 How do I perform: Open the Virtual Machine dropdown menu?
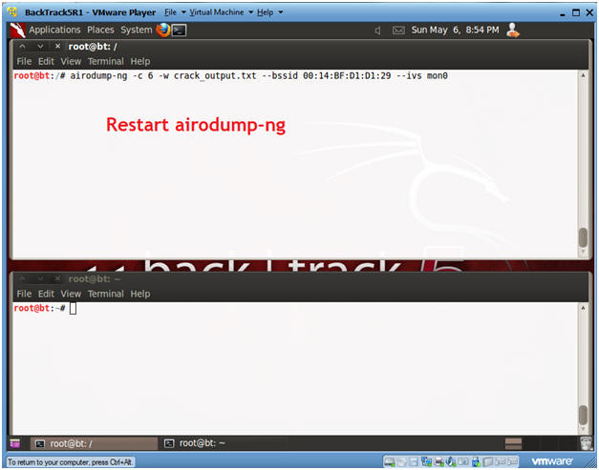click(x=221, y=12)
